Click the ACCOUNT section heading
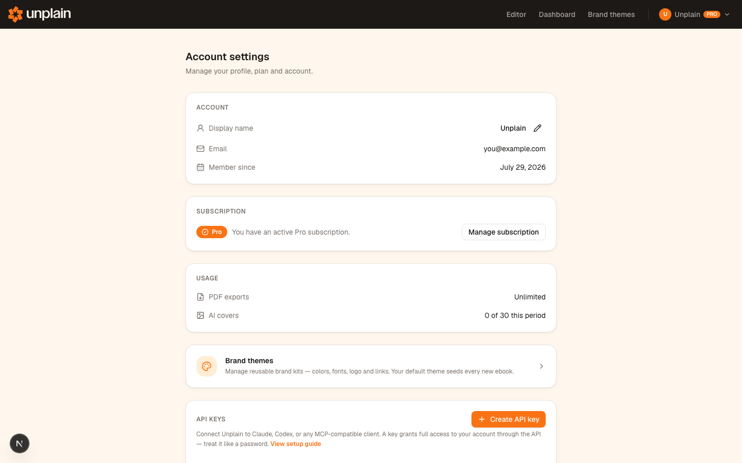This screenshot has width=742, height=463. tap(212, 108)
